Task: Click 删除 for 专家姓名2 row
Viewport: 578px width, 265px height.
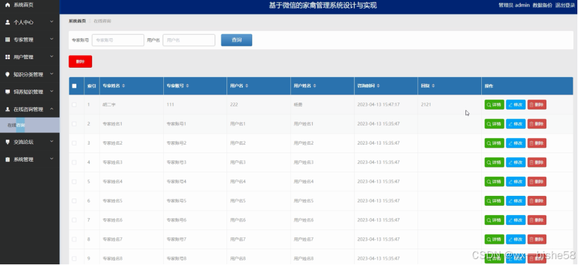Action: coord(537,143)
